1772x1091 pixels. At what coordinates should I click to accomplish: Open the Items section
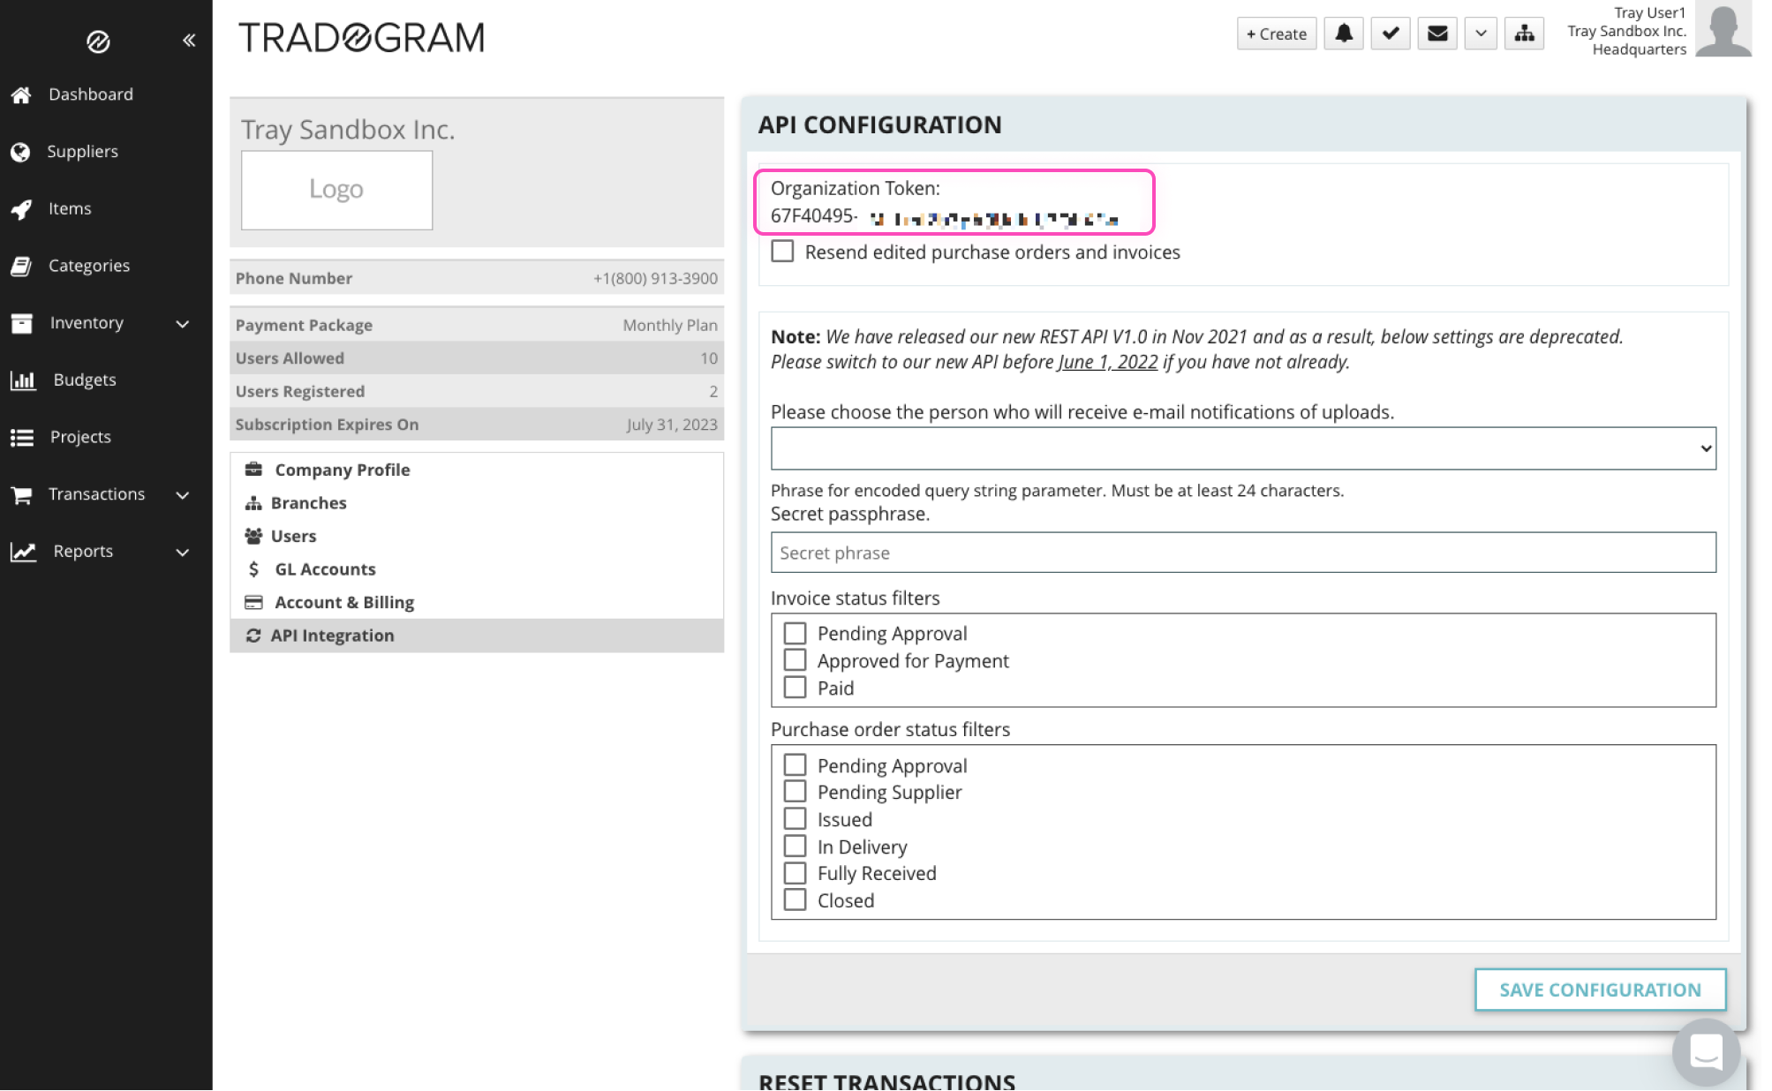pyautogui.click(x=70, y=208)
